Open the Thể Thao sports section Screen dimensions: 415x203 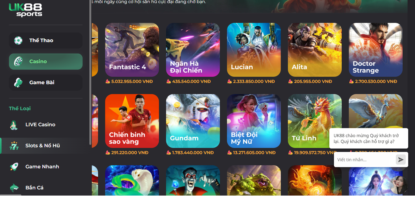click(x=46, y=41)
